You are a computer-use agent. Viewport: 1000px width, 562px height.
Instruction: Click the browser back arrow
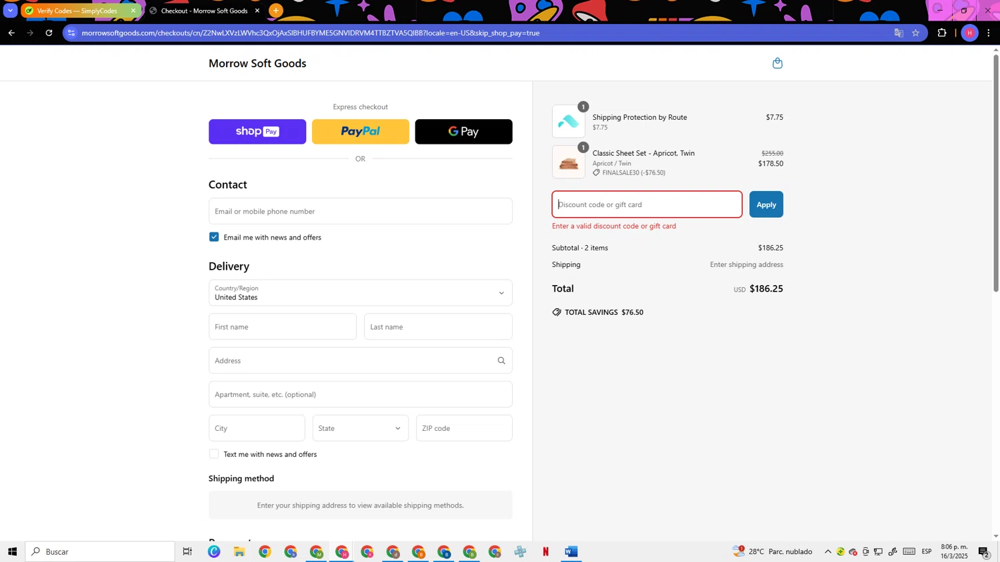11,33
